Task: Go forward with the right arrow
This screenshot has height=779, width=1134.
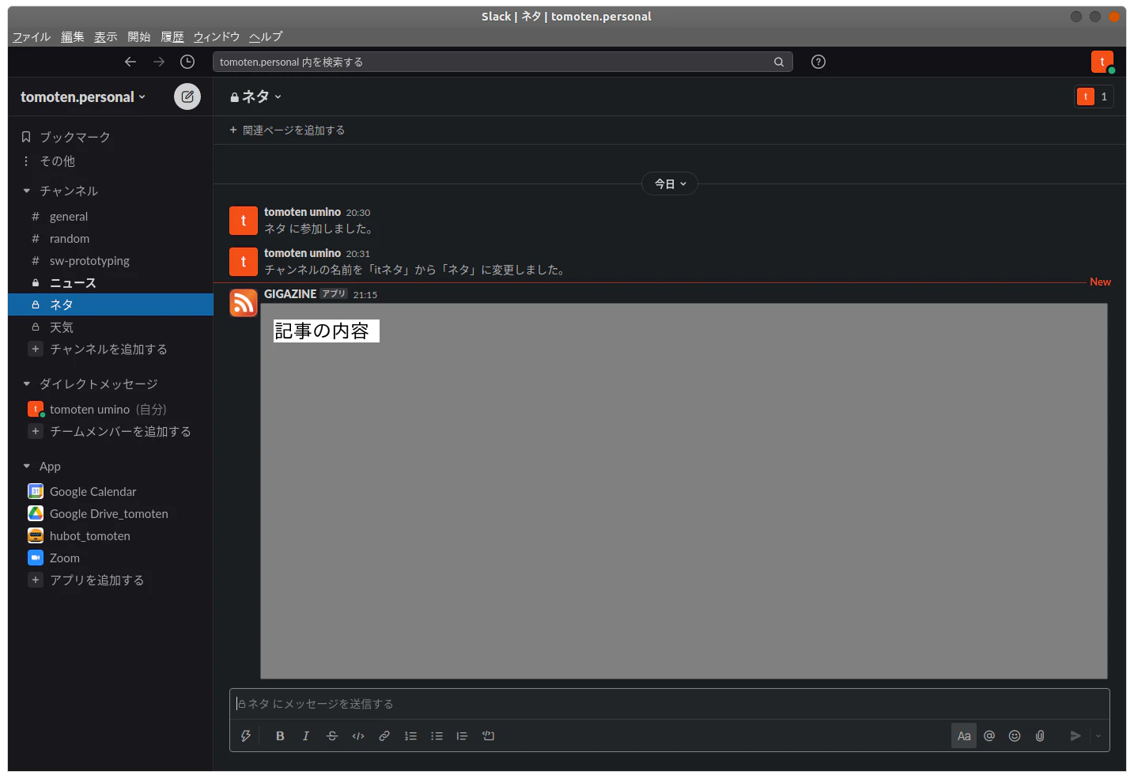Action: click(159, 62)
